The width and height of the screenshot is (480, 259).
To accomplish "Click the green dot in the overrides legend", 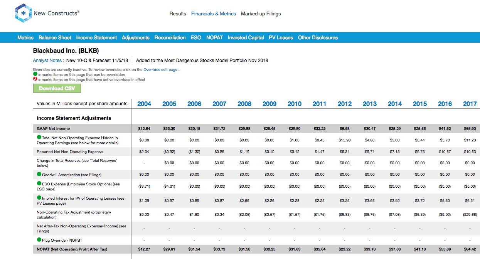I will click(35, 74).
